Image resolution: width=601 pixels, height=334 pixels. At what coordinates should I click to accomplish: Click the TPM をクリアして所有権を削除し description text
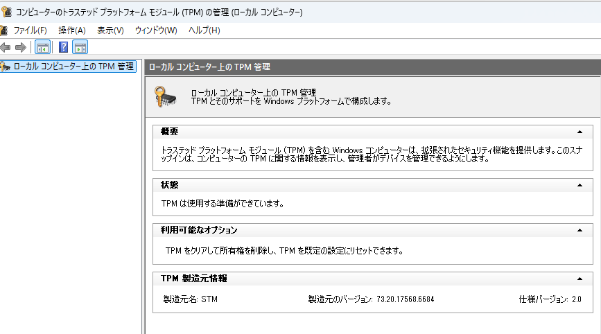[x=284, y=251]
